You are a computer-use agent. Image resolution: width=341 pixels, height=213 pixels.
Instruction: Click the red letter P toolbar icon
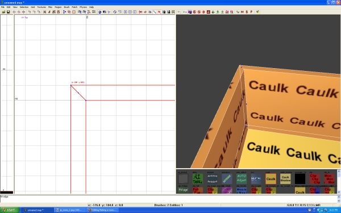tap(251, 12)
